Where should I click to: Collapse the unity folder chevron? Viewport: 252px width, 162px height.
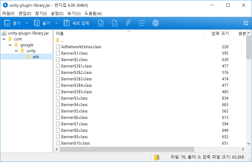[16, 51]
